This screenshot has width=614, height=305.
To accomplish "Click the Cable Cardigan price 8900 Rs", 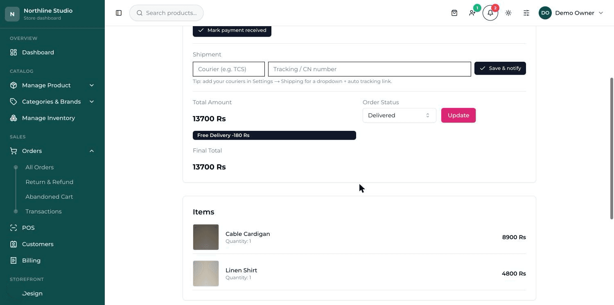I will click(x=514, y=237).
